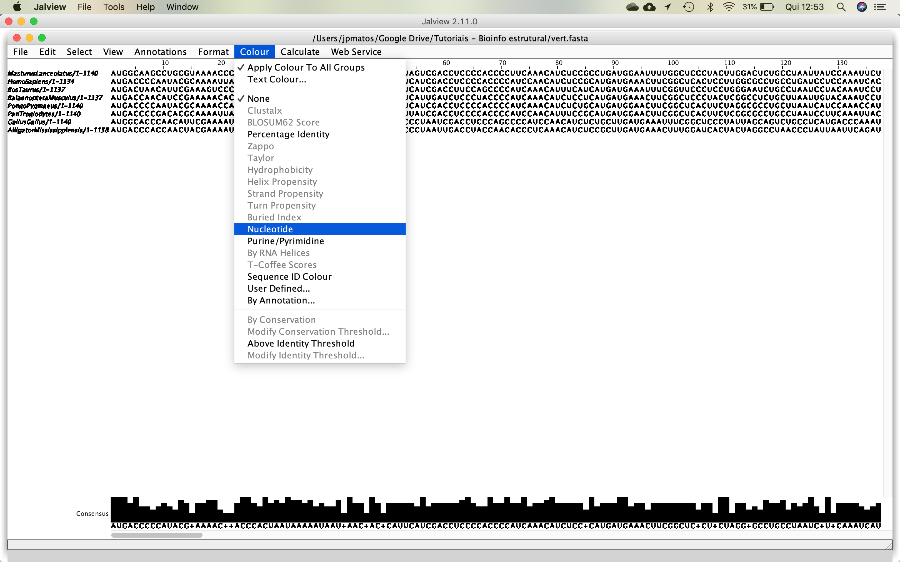Click the battery status icon
Viewport: 900px width, 562px height.
coord(767,7)
